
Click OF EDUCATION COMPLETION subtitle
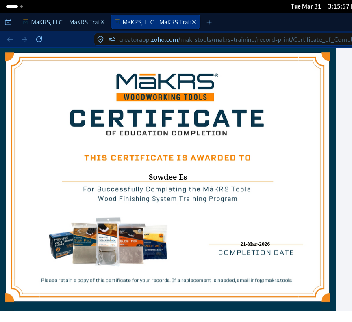167,133
